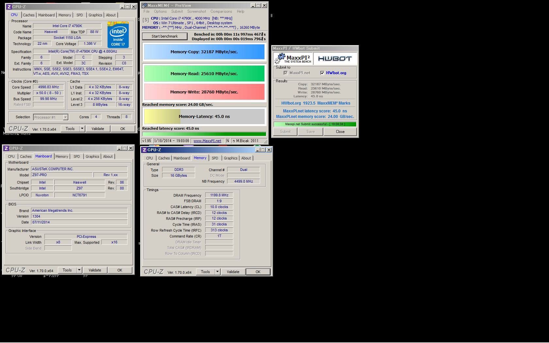The image size is (549, 343).
Task: Click the Core Speed 4998.83 MHz field
Action: point(48,87)
